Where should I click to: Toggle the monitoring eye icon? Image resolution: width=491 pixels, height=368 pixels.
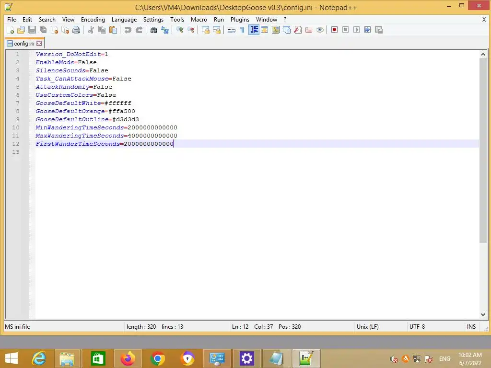coord(320,30)
